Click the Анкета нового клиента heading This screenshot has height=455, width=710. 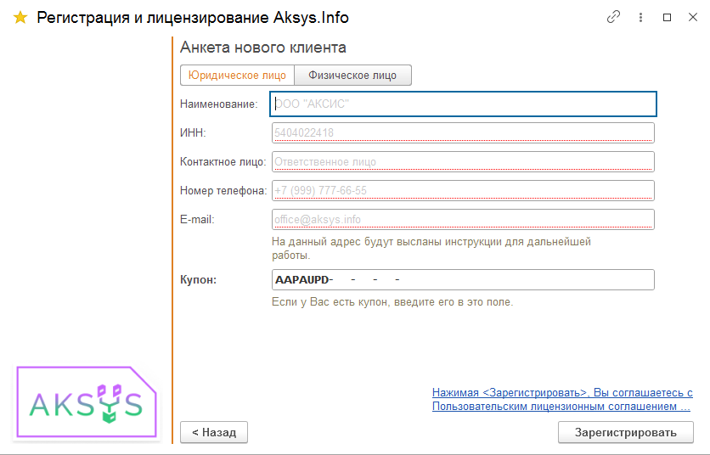pyautogui.click(x=263, y=48)
